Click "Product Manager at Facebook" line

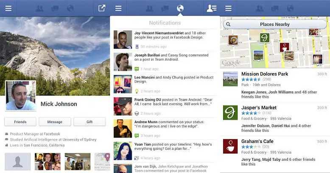(x=33, y=134)
